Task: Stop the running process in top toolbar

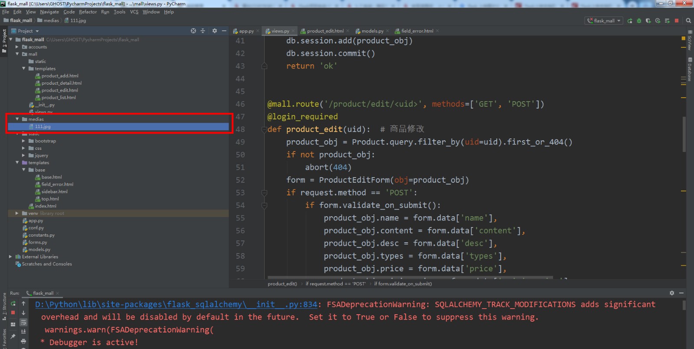Action: pyautogui.click(x=677, y=20)
